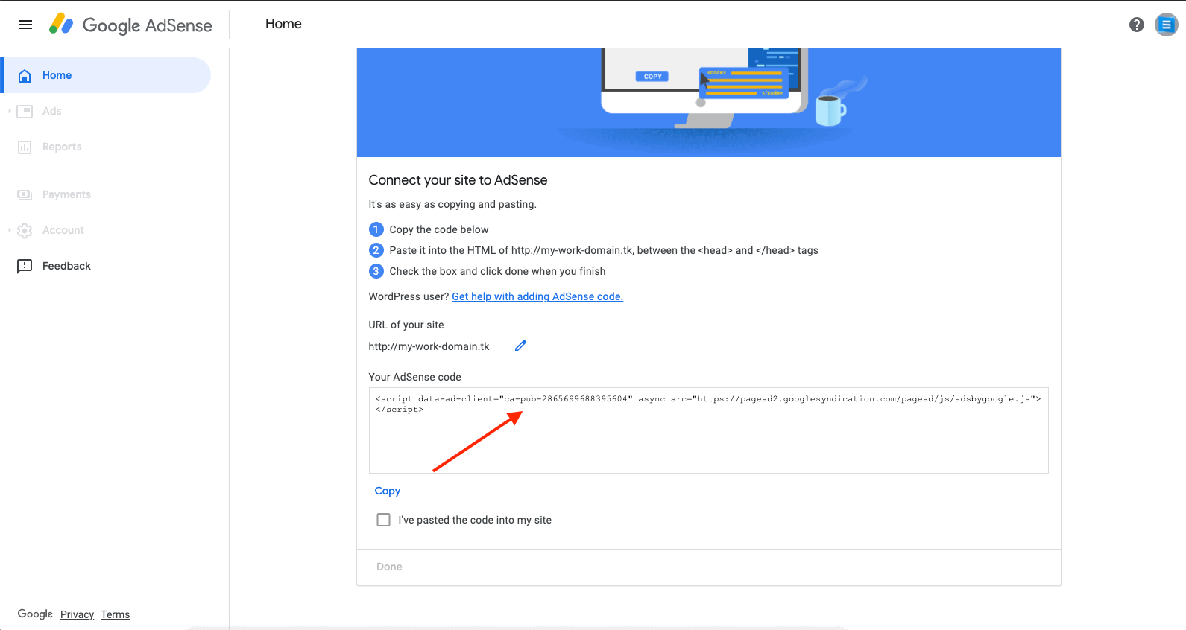Click the "Connect your site to AdSense" heading

[x=458, y=180]
